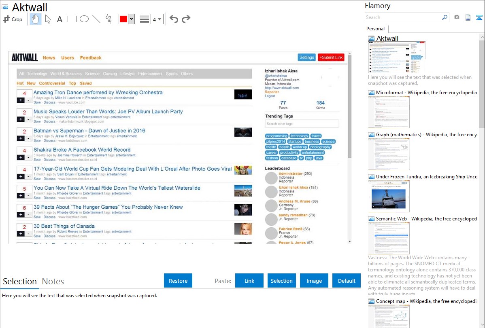Choose the straight line tool
Screen dimensions: 485x328
tap(96, 19)
